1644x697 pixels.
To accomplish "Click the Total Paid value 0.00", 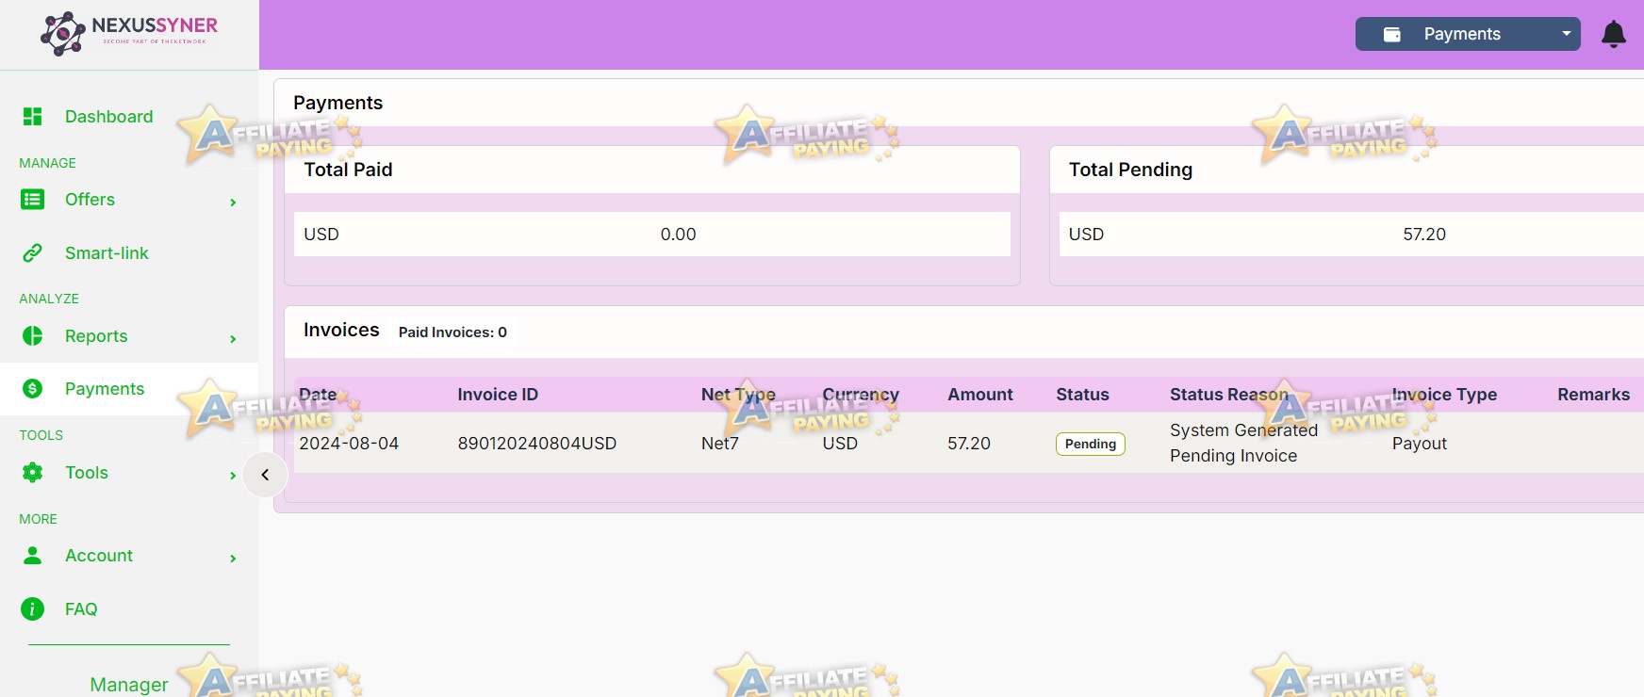I will point(678,234).
